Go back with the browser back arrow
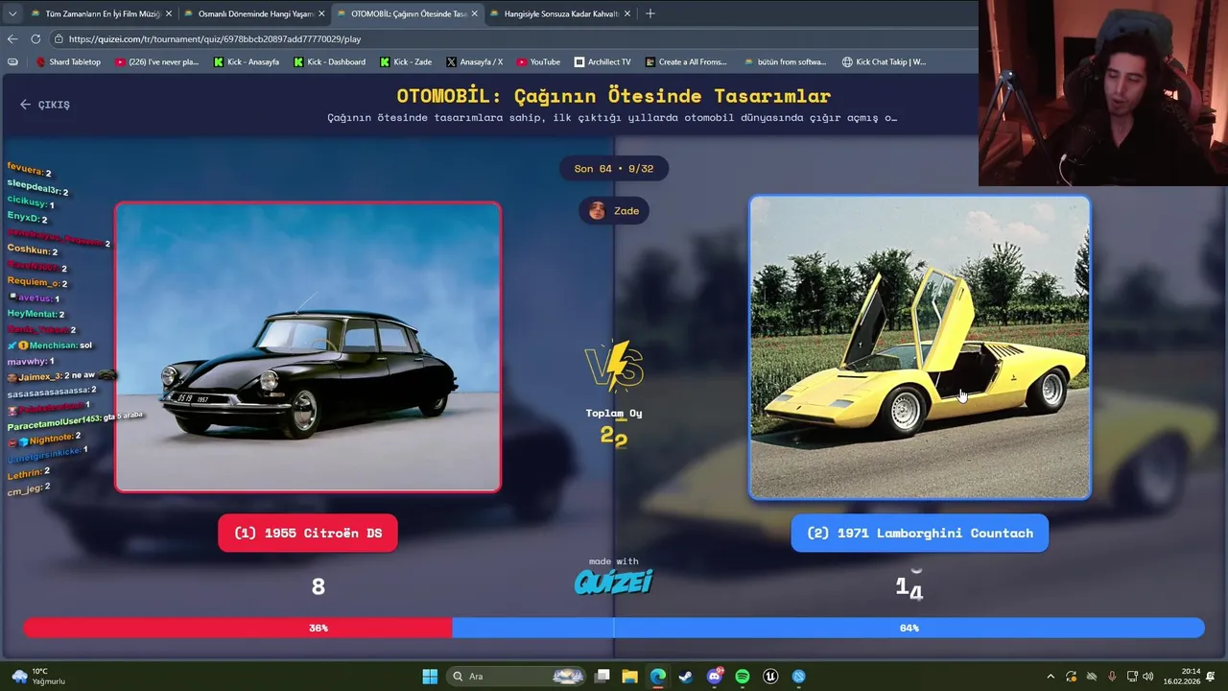1228x691 pixels. (x=12, y=39)
